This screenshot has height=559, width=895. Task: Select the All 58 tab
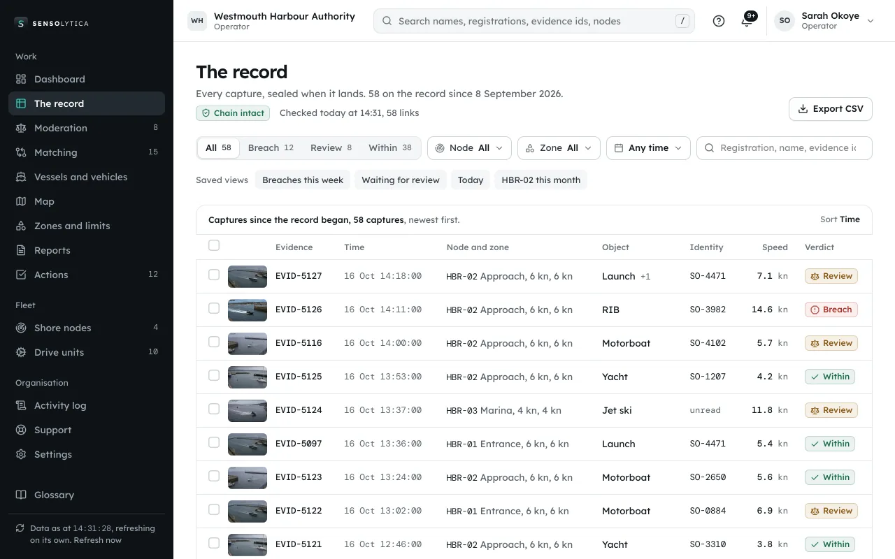point(218,148)
